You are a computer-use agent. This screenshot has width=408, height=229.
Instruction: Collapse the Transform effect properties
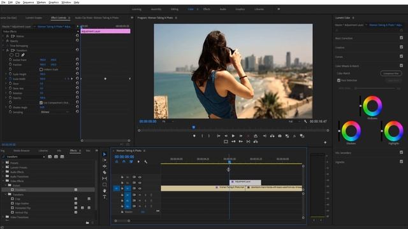tap(3, 50)
